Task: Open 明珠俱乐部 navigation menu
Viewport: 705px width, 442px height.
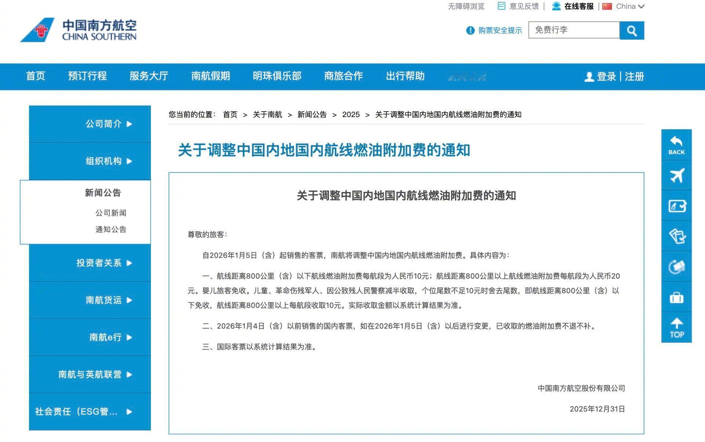Action: pos(277,76)
